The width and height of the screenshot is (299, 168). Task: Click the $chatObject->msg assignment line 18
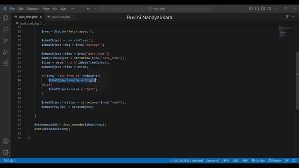pos(73,45)
